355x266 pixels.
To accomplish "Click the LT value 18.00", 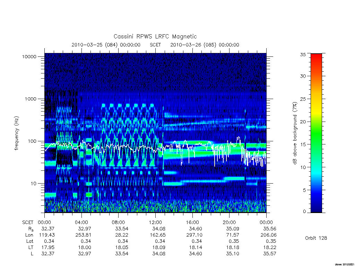I will [x=85, y=248].
